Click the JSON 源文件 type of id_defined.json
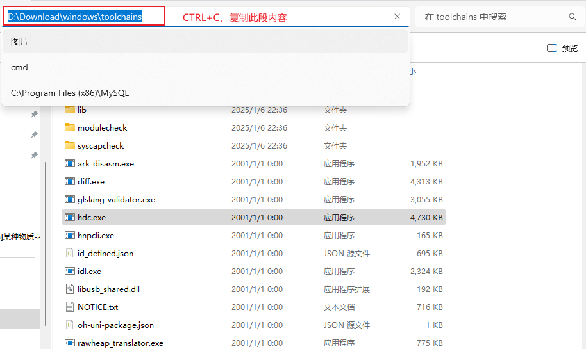 pos(346,253)
